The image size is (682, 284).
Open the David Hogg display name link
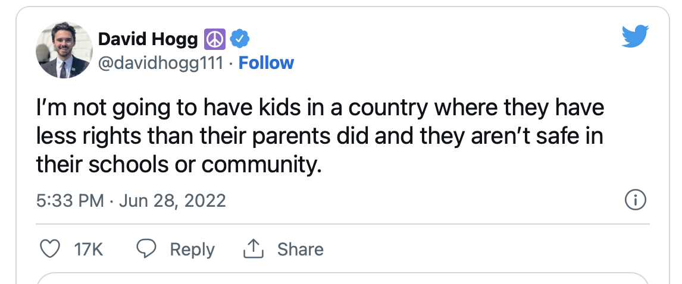148,40
